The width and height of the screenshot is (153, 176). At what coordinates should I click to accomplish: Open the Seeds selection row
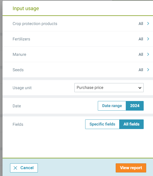(x=18, y=70)
